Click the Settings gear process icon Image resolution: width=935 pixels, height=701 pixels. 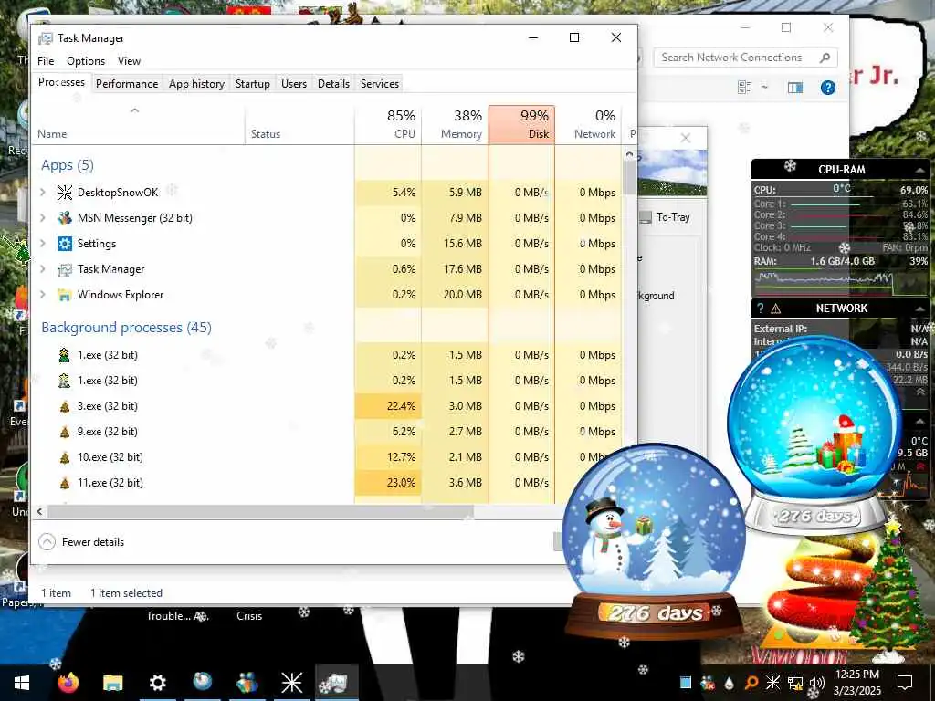point(65,244)
